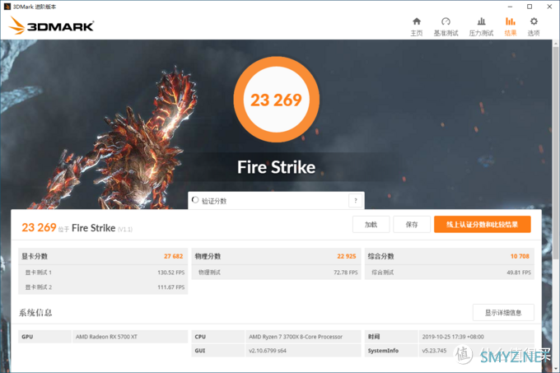This screenshot has width=560, height=373.
Task: Click the 3DMark title bar app icon
Action: point(7,6)
